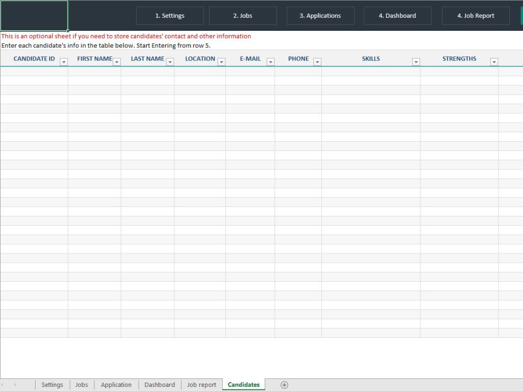Switch to the Jobs sheet tab

pyautogui.click(x=82, y=385)
